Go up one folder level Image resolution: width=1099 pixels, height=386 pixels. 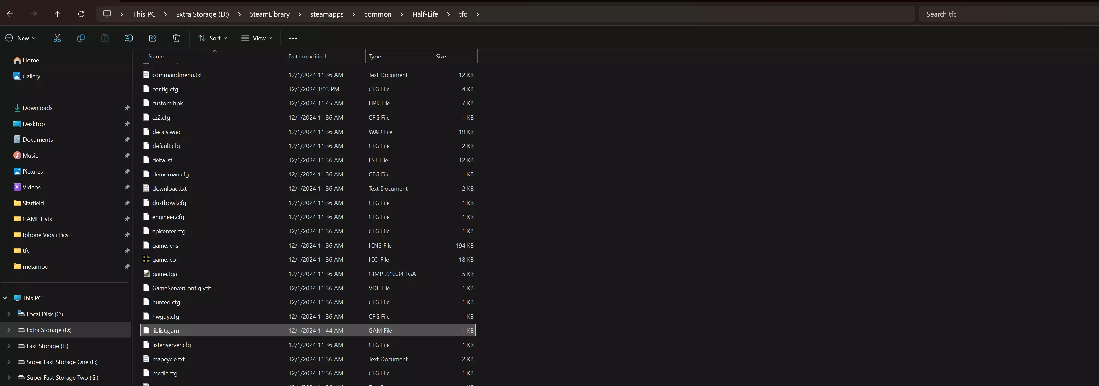pos(57,14)
